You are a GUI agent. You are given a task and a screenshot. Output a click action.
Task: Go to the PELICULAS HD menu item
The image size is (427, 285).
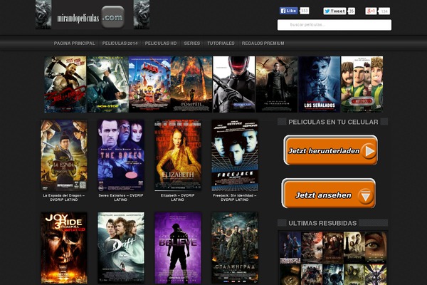tap(161, 43)
